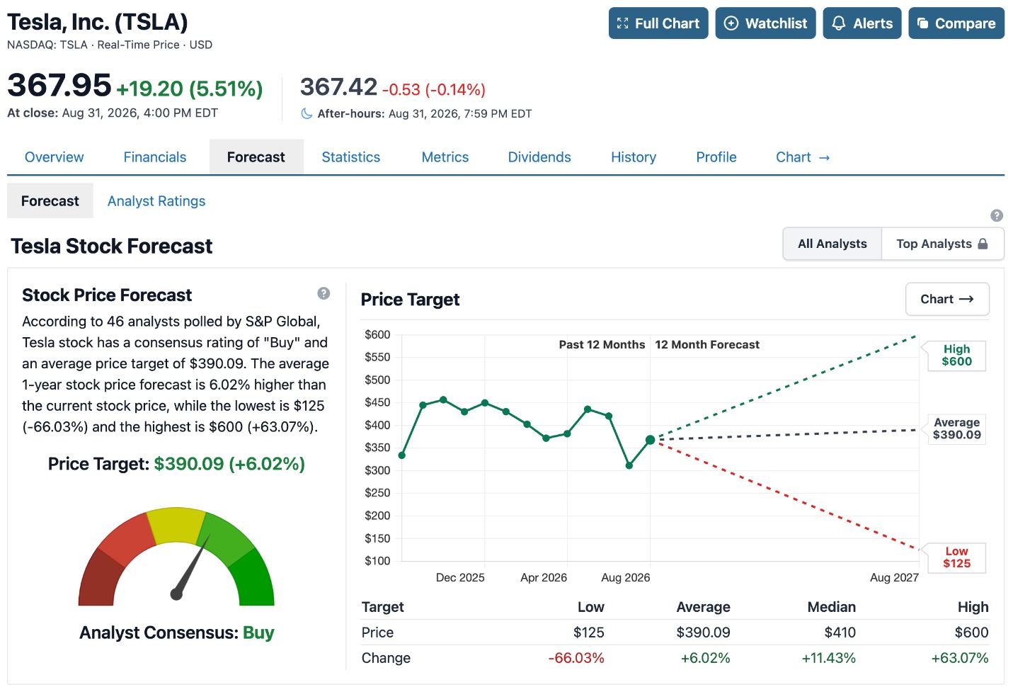Switch to the Overview tab
The height and width of the screenshot is (692, 1013).
55,157
